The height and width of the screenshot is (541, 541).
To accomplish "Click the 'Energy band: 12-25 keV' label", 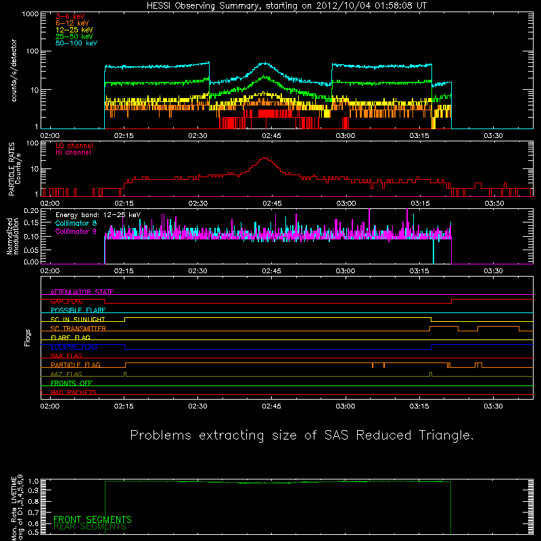I will 98,215.
